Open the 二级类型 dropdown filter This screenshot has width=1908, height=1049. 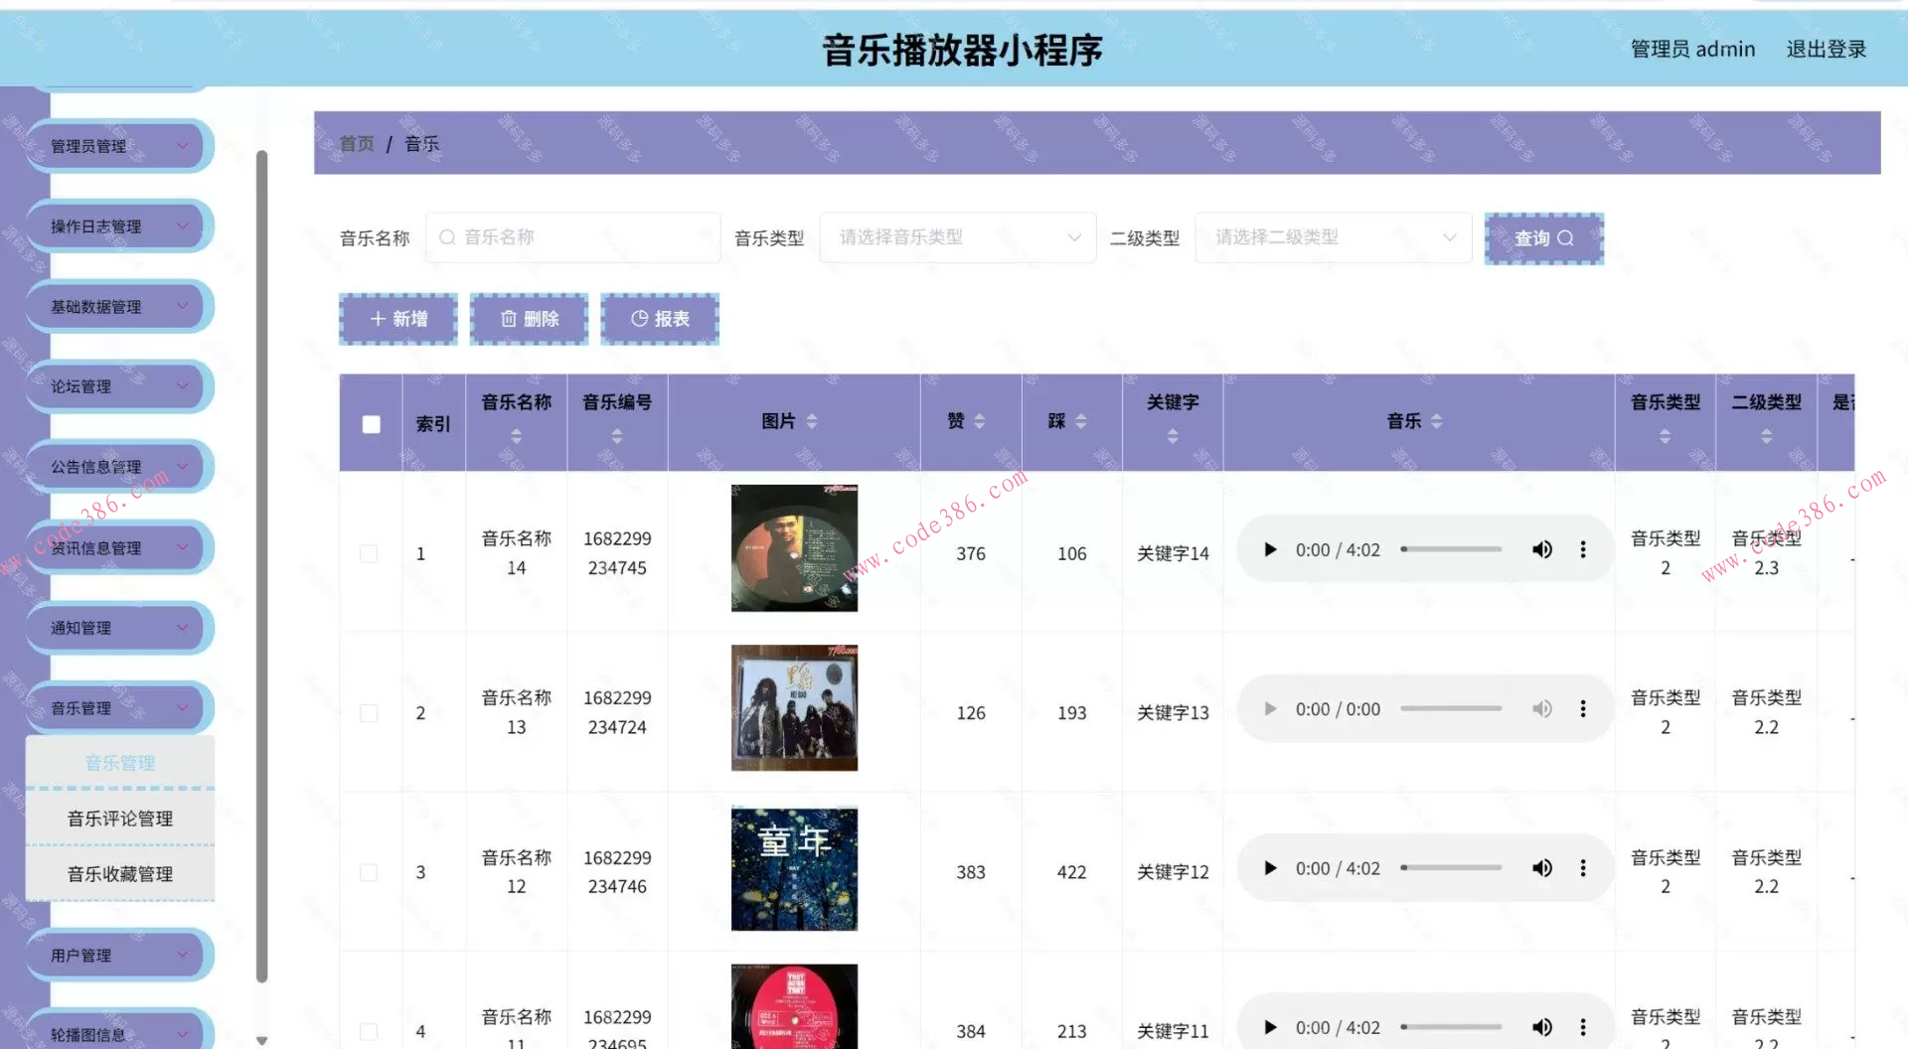(x=1333, y=237)
